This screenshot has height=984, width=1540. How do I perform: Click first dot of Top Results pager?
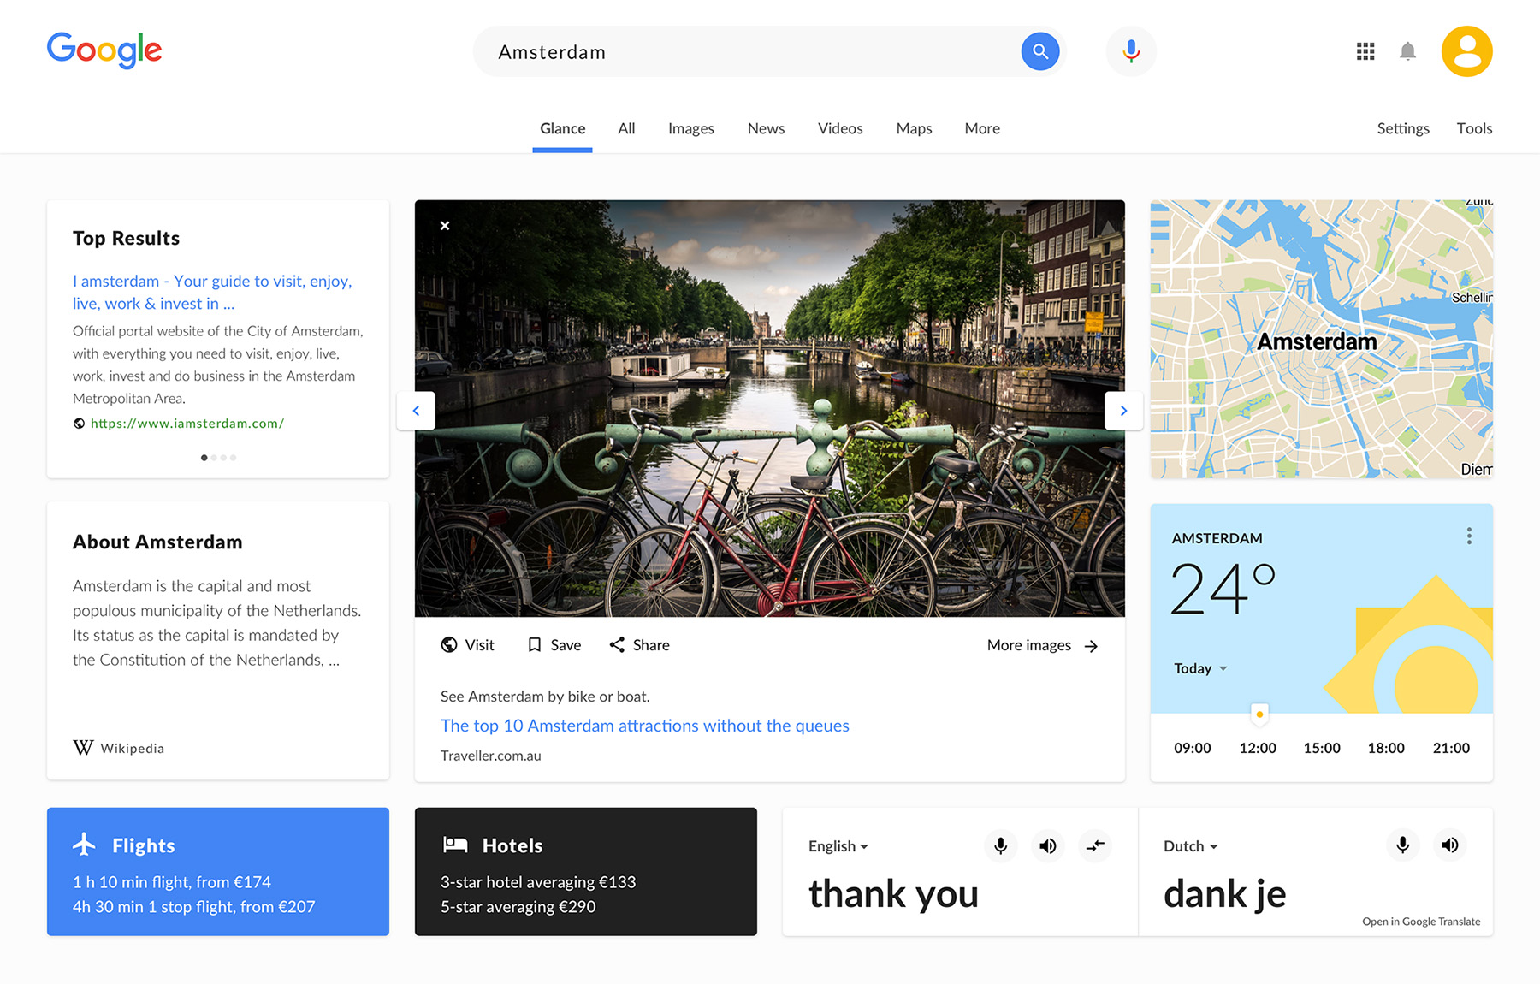tap(204, 458)
